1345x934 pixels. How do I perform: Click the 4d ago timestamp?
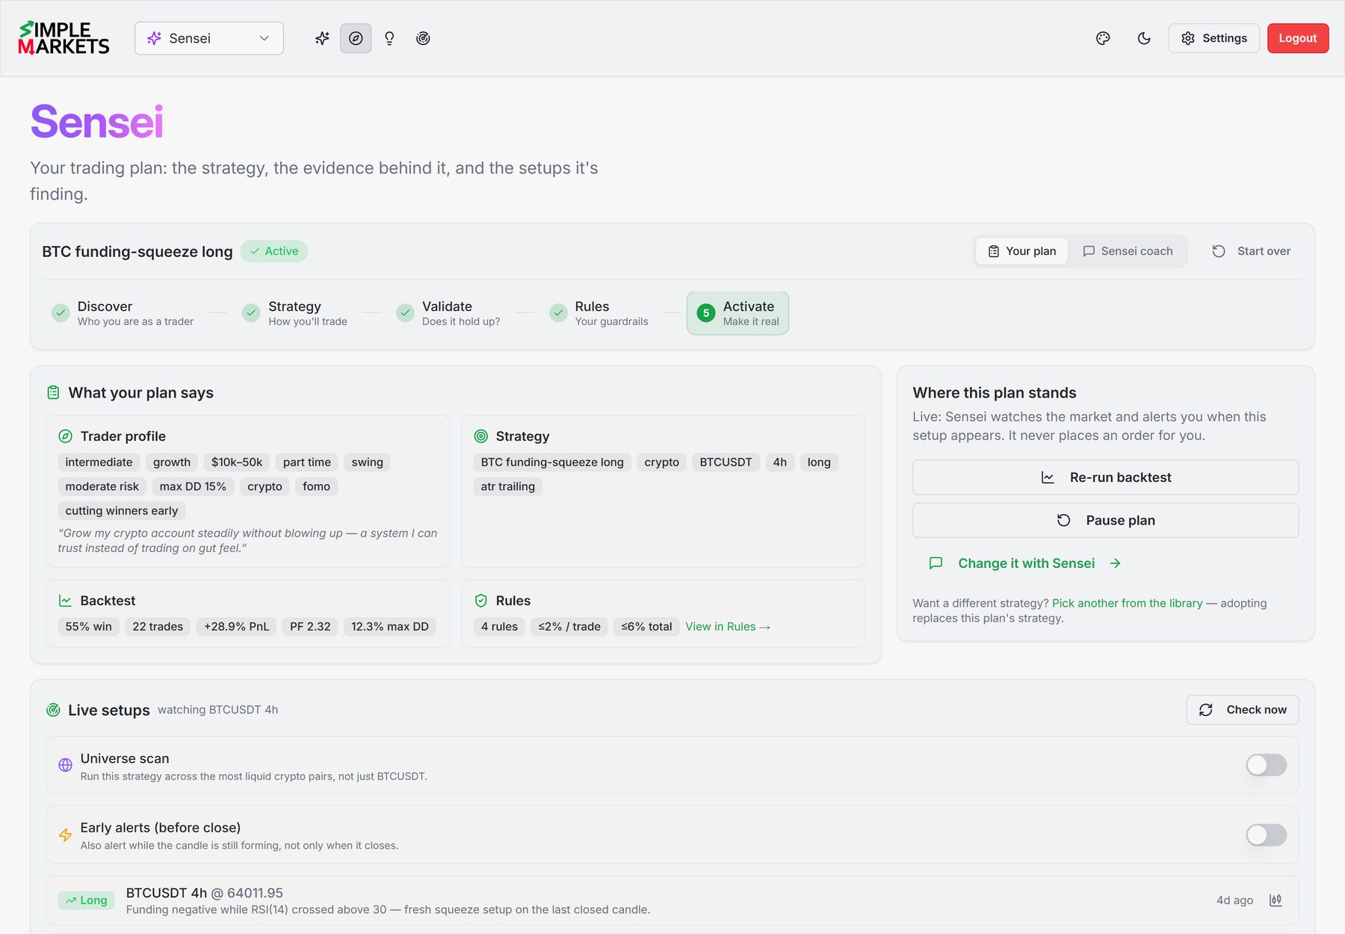(1234, 900)
